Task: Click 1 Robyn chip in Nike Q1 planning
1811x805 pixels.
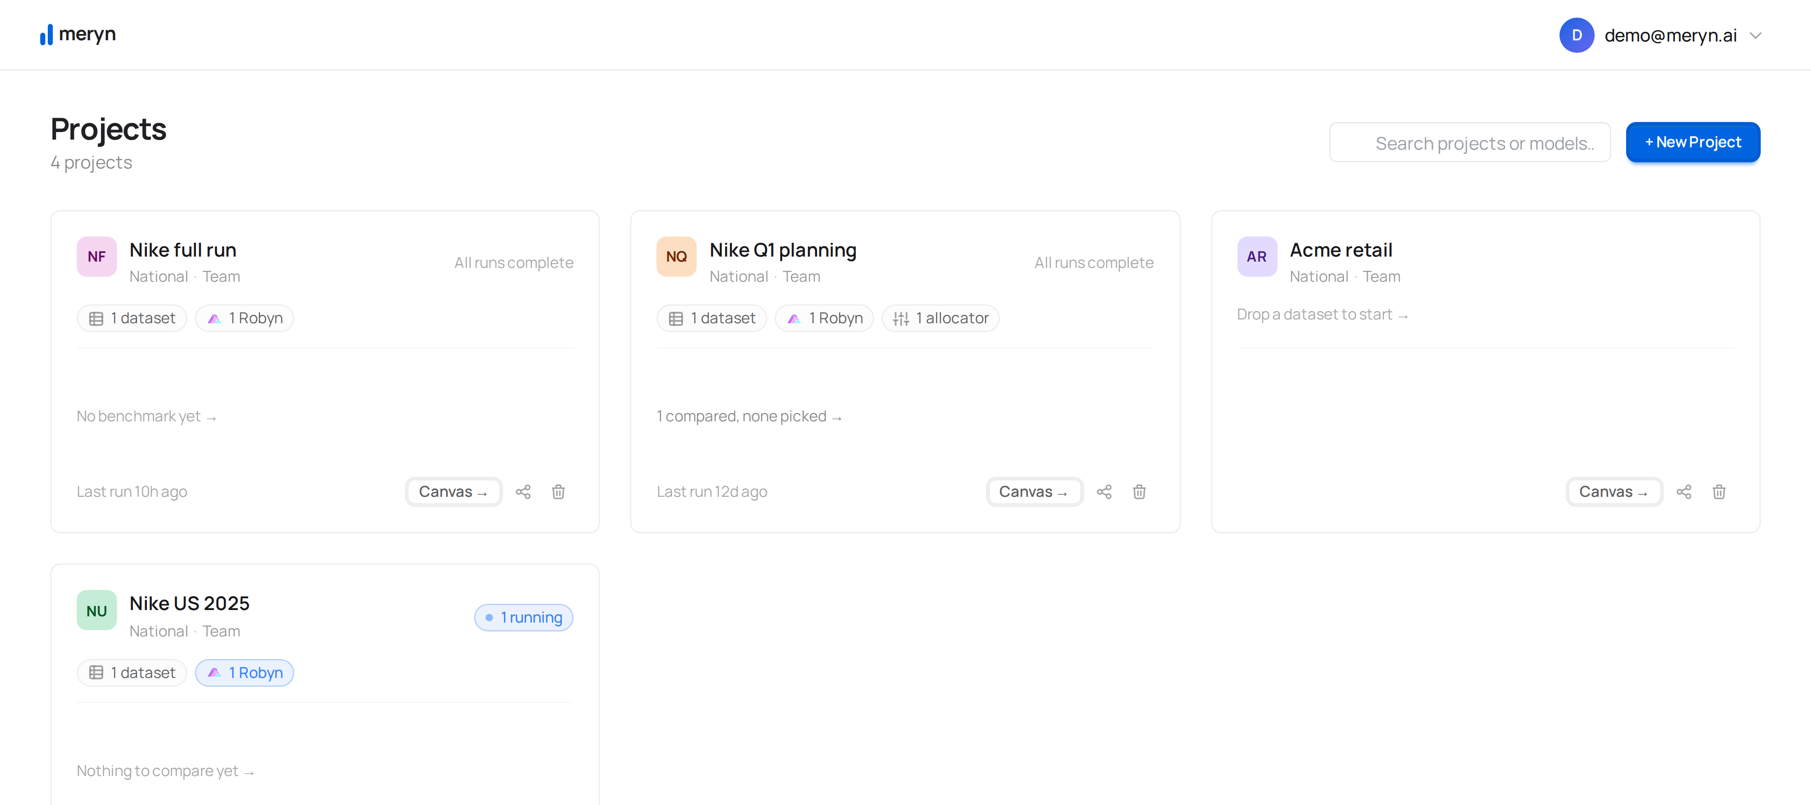Action: [825, 318]
